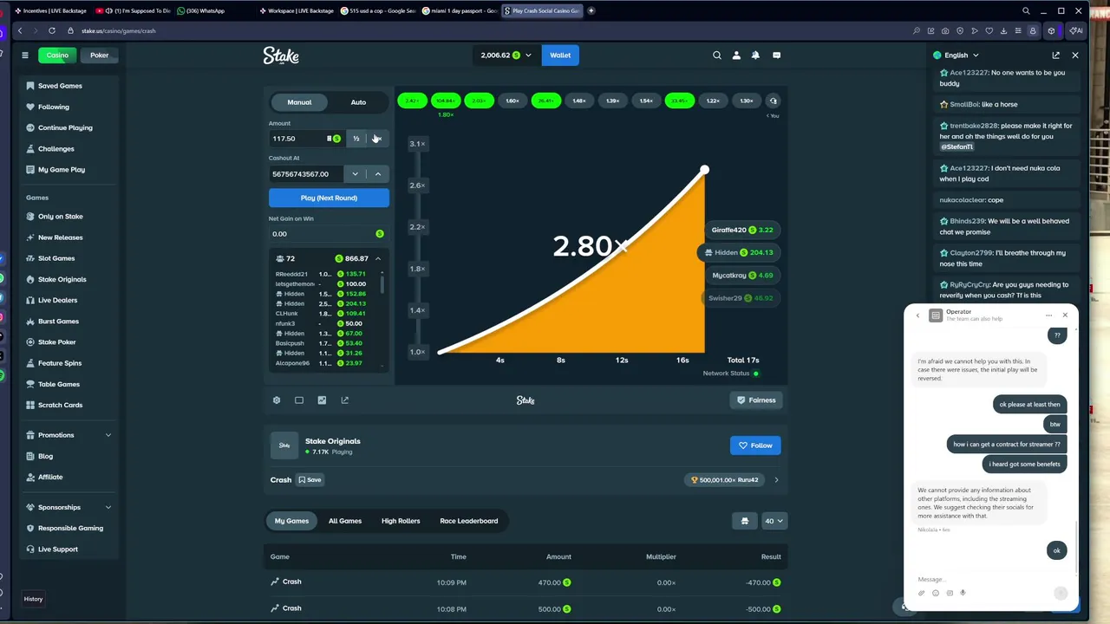Attach a file using the paperclip icon
The image size is (1110, 624).
point(922,594)
